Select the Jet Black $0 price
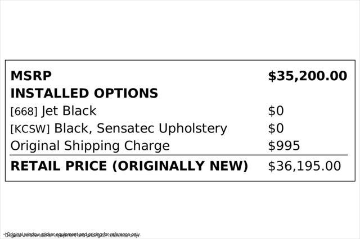 (276, 111)
